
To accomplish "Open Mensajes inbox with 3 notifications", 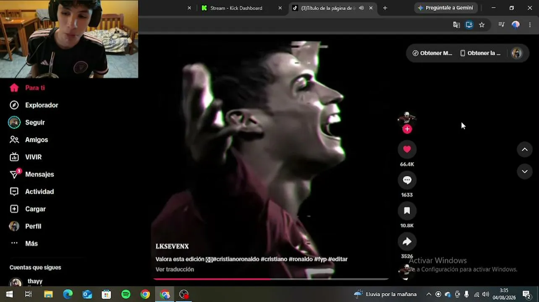I will [x=32, y=174].
